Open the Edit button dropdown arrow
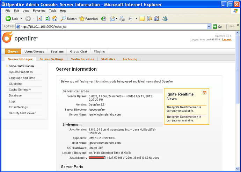The width and height of the screenshot is (241, 172). click(x=136, y=19)
